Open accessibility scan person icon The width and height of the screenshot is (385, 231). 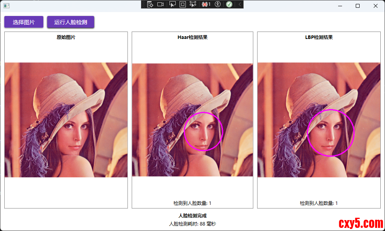(217, 4)
